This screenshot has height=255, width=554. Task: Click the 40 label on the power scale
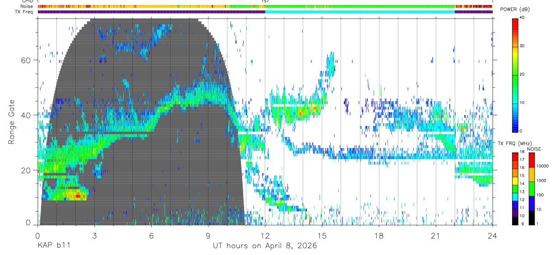pyautogui.click(x=522, y=18)
